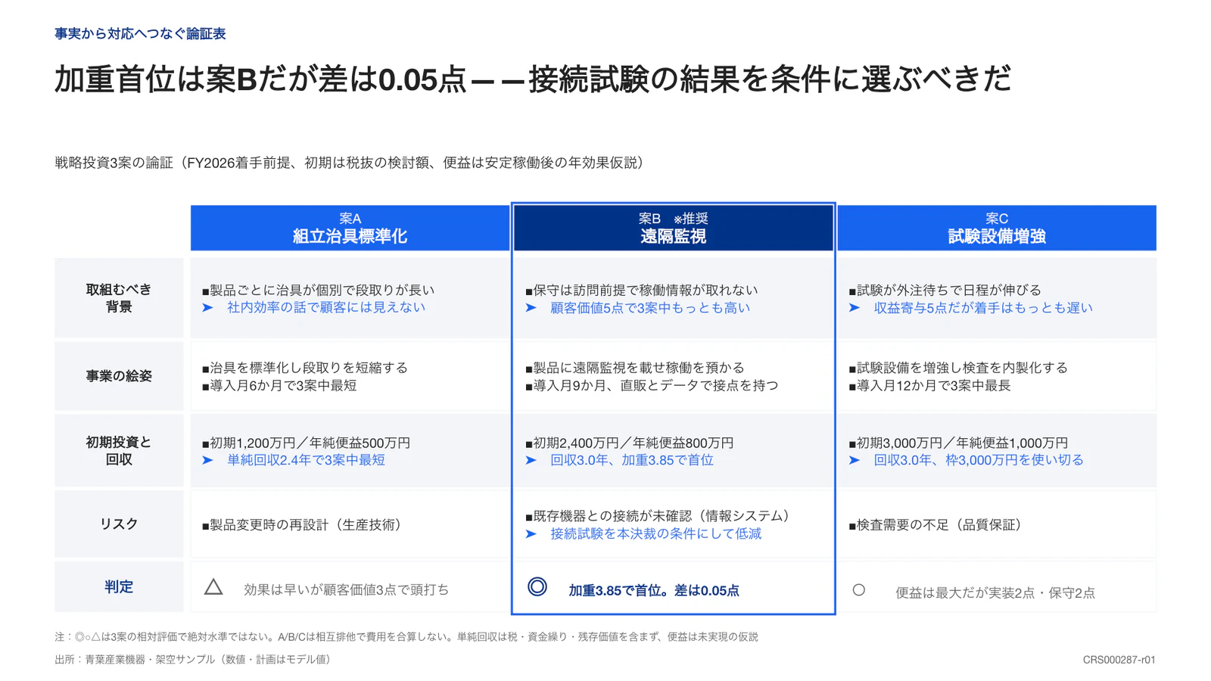This screenshot has height=681, width=1211.
Task: Click the source line 出所：青葉産業機器・架空サンプル
Action: [195, 659]
